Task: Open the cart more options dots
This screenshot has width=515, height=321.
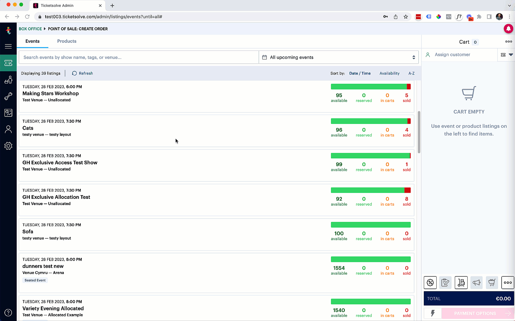Action: click(x=508, y=42)
